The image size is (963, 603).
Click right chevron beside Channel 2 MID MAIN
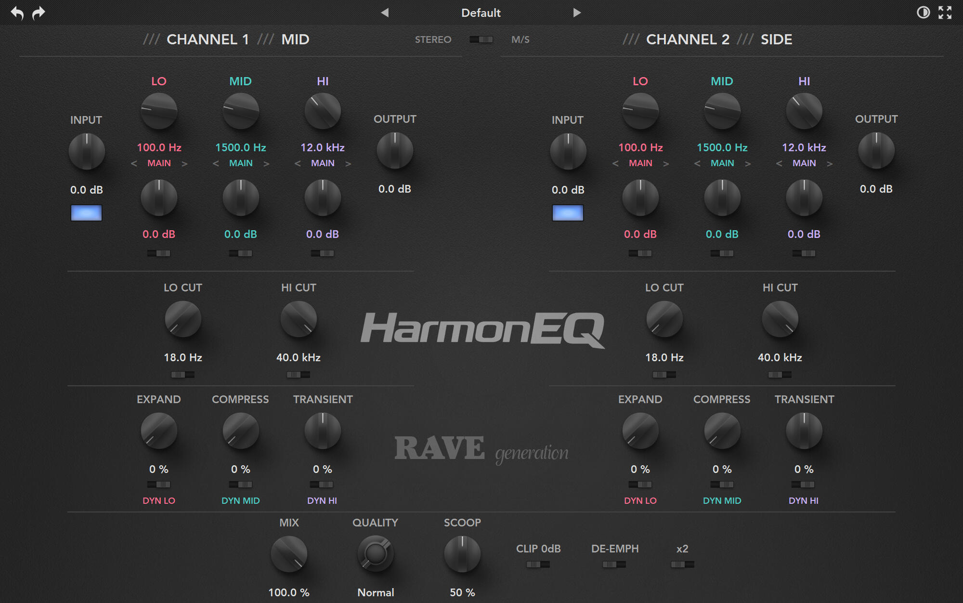[x=748, y=164]
